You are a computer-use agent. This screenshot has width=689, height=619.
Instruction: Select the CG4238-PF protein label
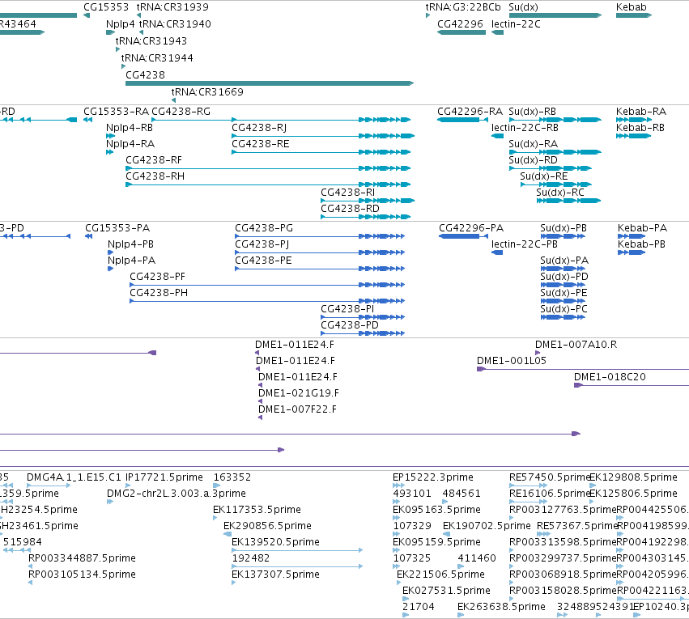point(157,277)
